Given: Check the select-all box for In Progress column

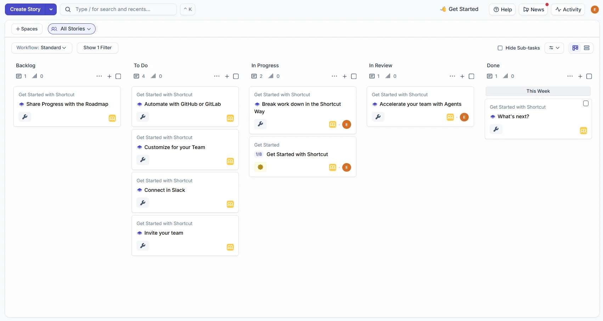Looking at the screenshot, I should pos(354,76).
